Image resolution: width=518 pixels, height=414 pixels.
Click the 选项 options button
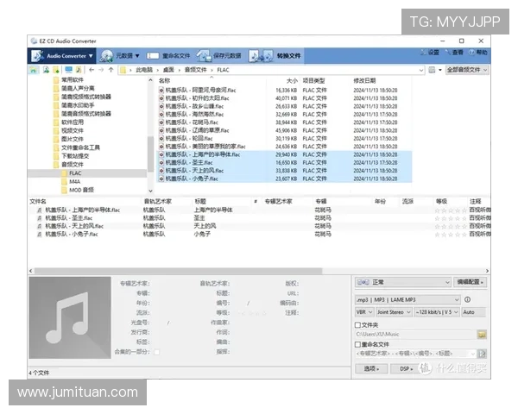pos(371,369)
